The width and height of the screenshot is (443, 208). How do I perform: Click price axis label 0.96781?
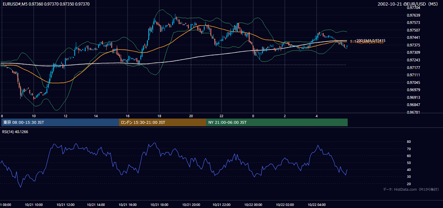[x=413, y=112]
